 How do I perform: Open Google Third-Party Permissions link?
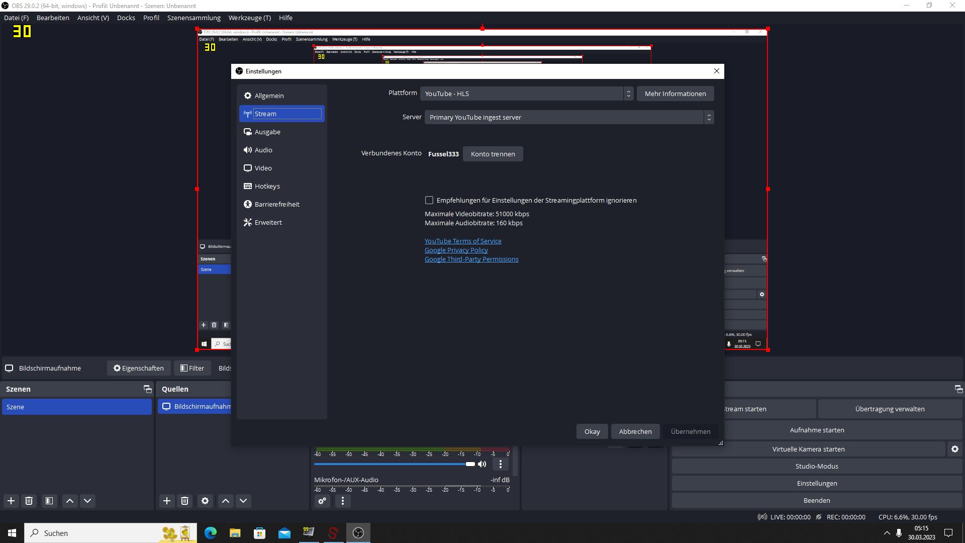pos(471,259)
